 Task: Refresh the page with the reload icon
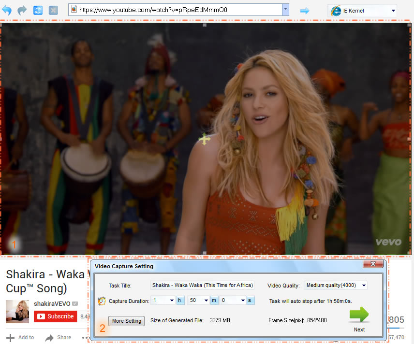(x=38, y=10)
